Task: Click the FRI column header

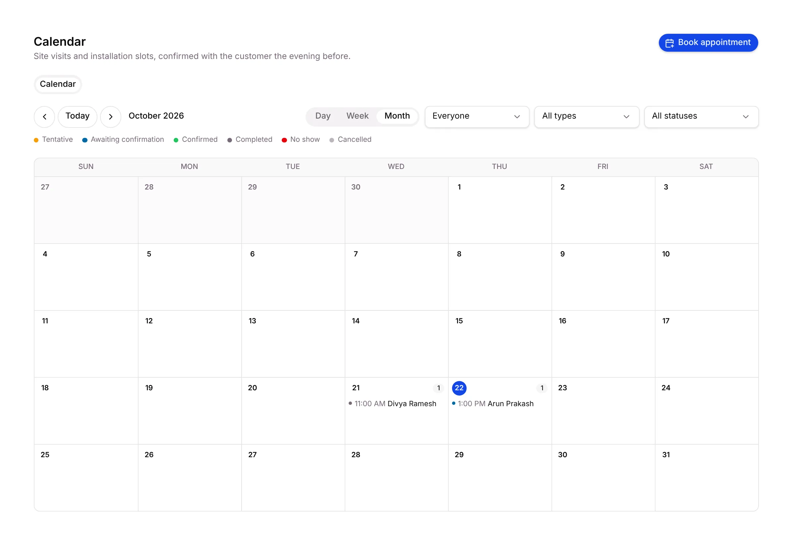Action: click(x=603, y=167)
